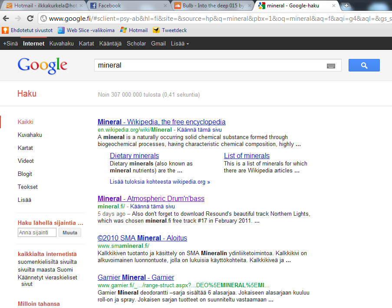This screenshot has width=392, height=308.
Task: Filter by suomenkielisiltä sivuilta
Action: (47, 262)
